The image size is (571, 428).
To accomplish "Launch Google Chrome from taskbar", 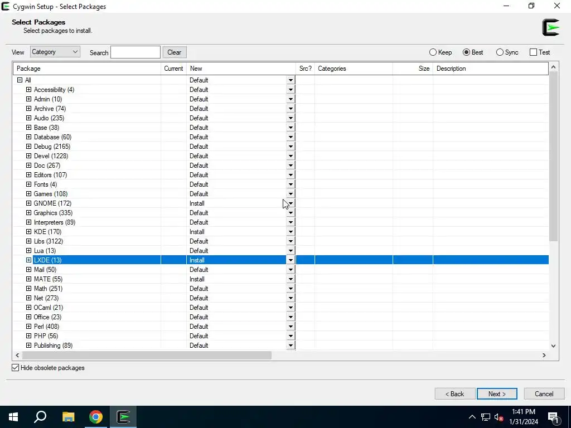I will [96, 417].
